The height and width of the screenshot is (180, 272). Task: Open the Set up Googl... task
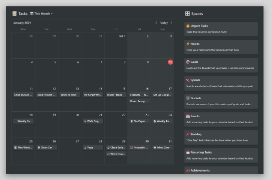(163, 95)
